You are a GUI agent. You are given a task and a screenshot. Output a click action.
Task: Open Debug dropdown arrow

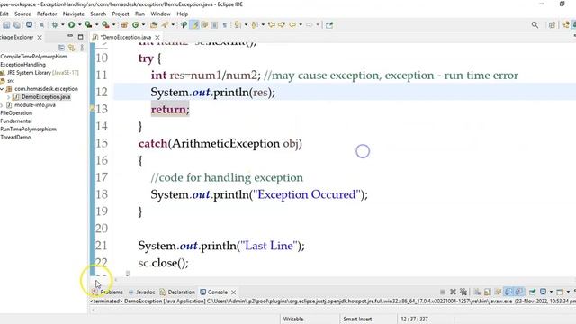pyautogui.click(x=63, y=25)
